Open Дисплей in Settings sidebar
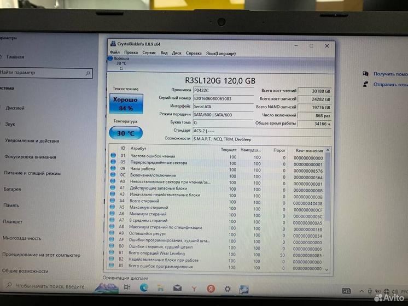The height and width of the screenshot is (306, 408). pos(15,108)
